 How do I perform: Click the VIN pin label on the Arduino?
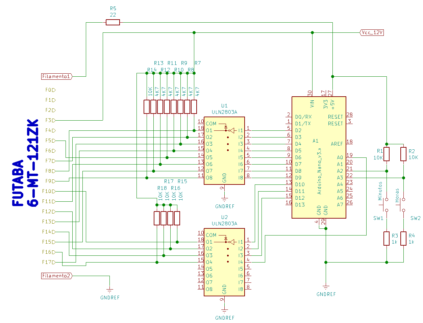(312, 103)
